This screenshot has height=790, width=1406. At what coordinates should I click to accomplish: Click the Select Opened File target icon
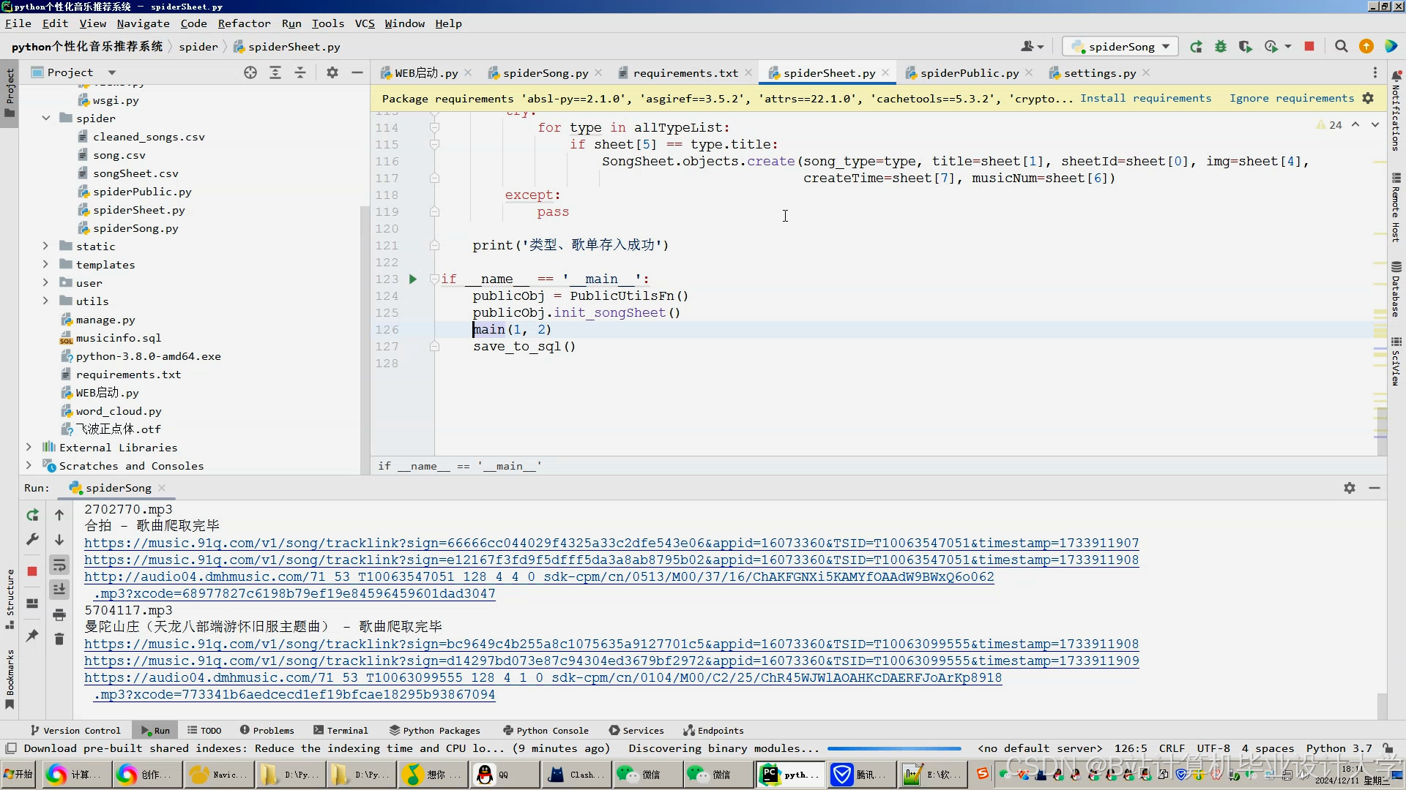pos(250,72)
